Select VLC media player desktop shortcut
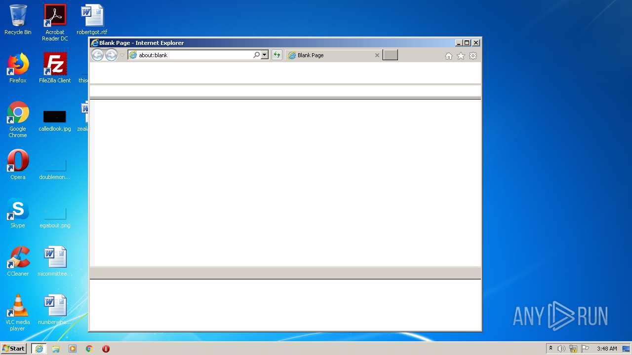Viewport: 632px width, 355px height. [x=18, y=313]
